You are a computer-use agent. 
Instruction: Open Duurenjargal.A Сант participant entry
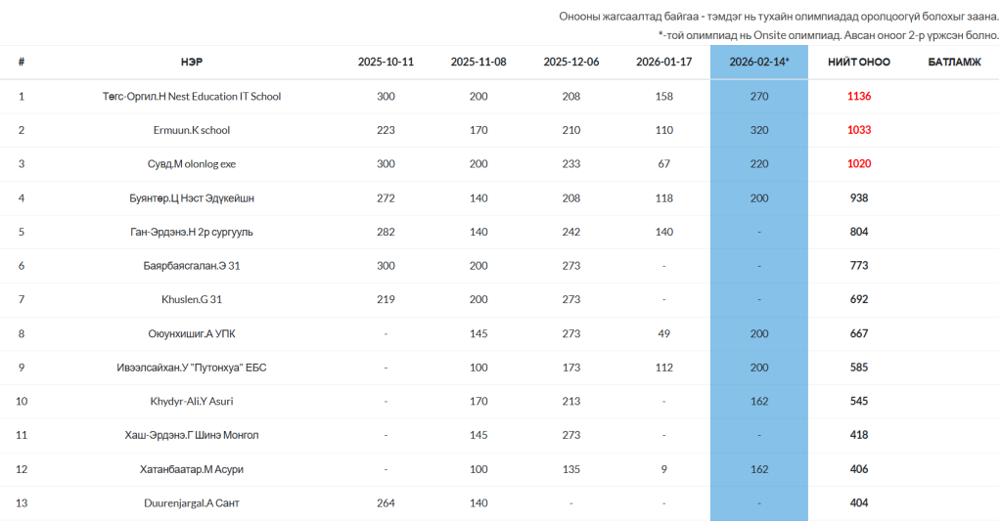point(192,502)
